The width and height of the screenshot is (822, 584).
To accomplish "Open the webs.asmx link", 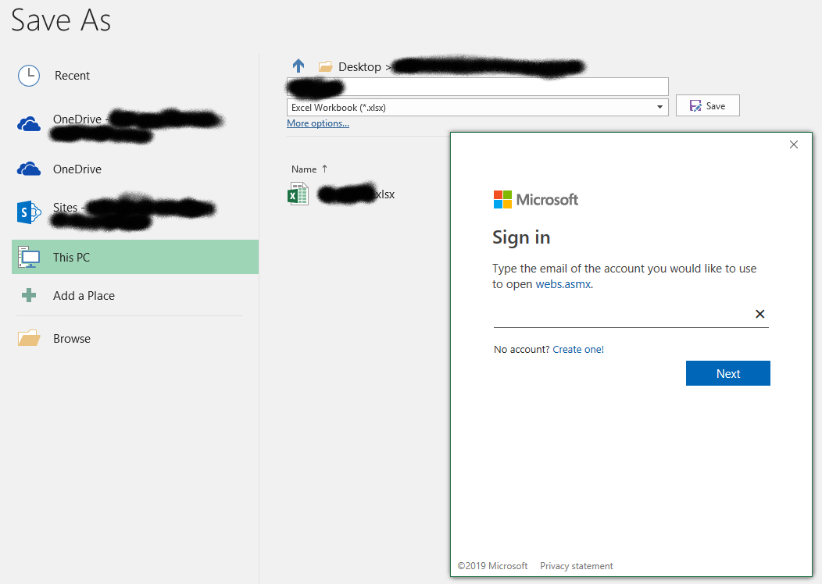I will pos(563,284).
